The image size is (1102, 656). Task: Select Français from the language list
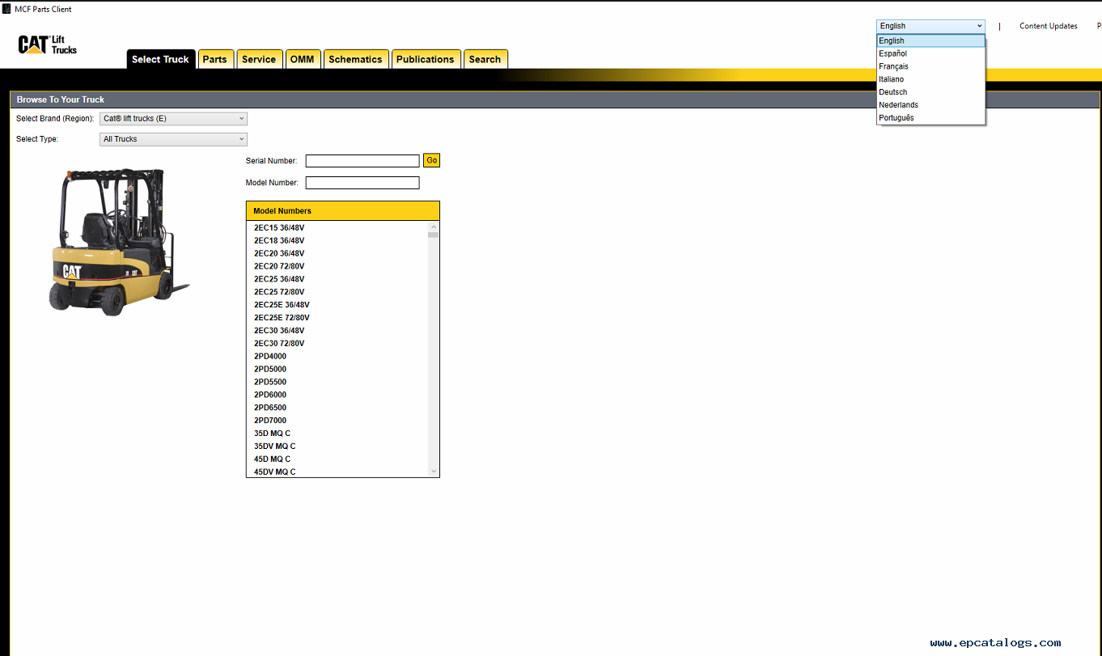(x=930, y=66)
